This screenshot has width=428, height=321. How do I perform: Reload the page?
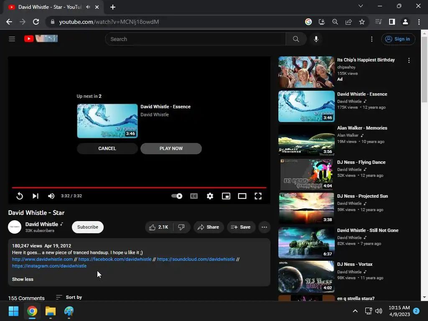pos(36,22)
